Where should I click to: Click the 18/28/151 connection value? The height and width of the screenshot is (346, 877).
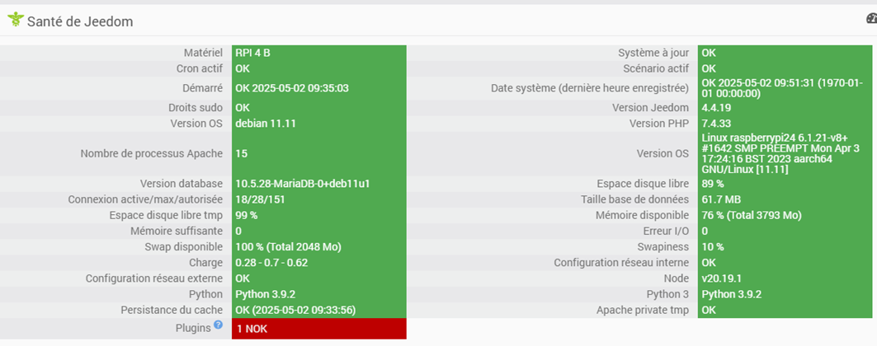point(260,199)
